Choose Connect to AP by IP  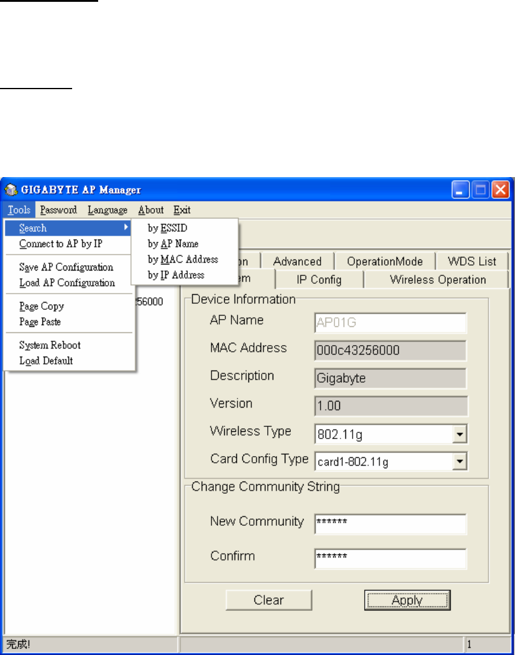pyautogui.click(x=61, y=244)
